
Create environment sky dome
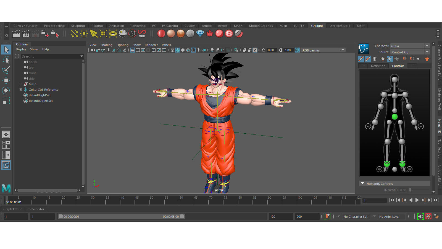[x=122, y=34]
